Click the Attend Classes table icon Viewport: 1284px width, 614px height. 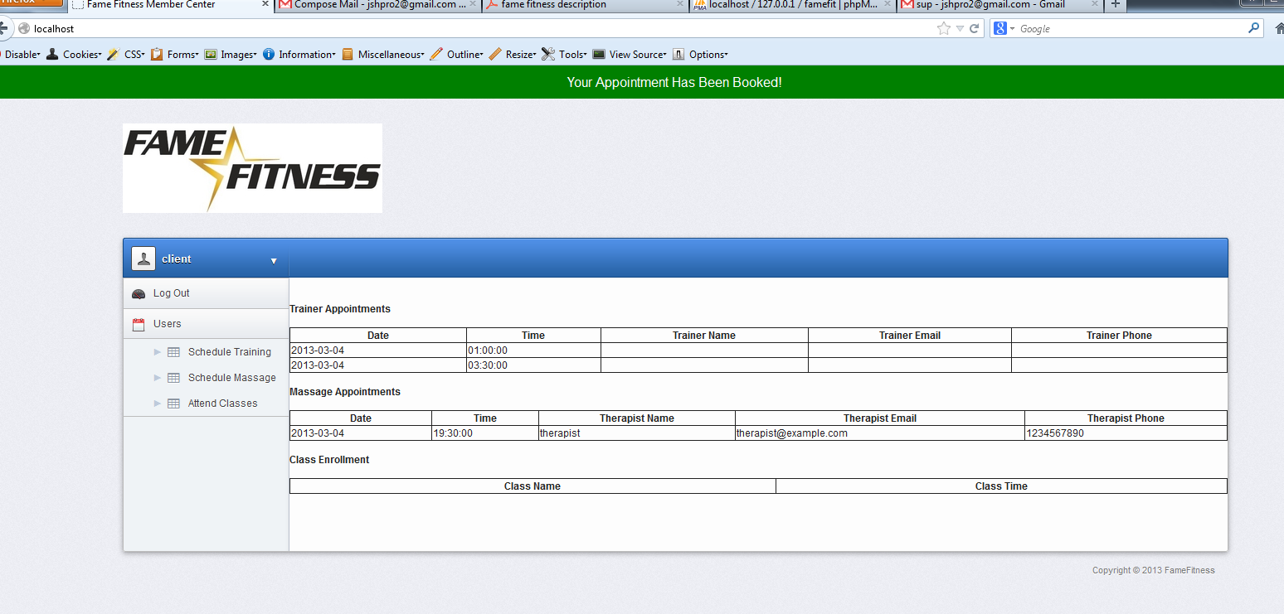tap(173, 404)
